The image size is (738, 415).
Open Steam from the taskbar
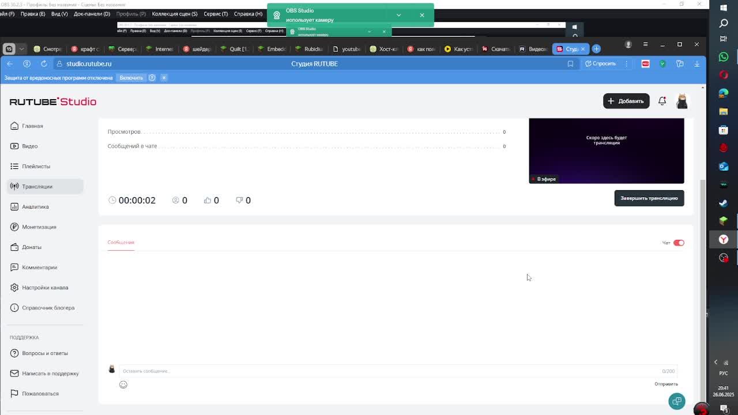pos(724,203)
